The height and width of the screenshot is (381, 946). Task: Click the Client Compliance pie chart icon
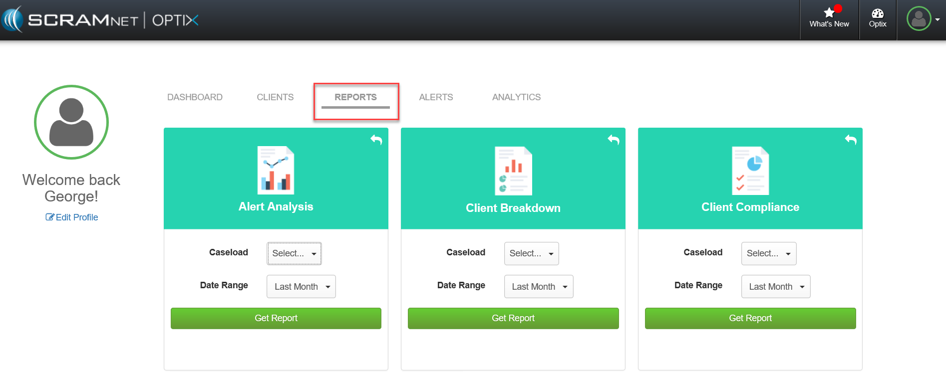(x=750, y=171)
